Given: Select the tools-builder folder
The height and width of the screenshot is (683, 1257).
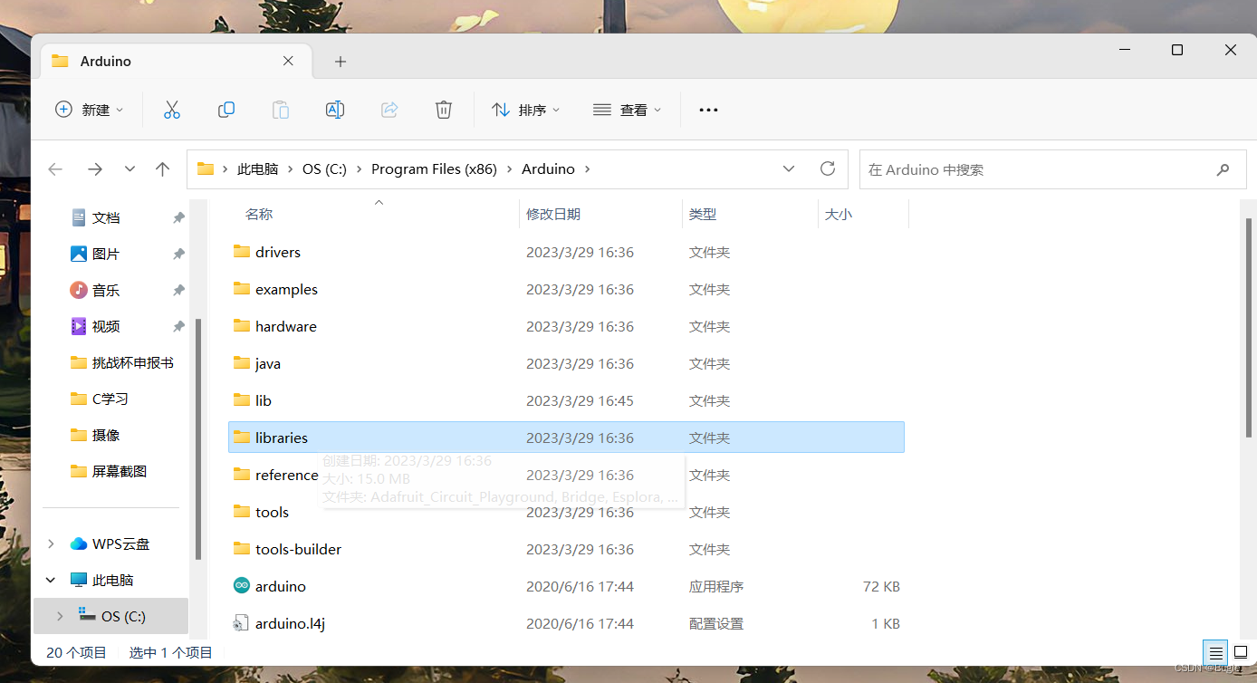Looking at the screenshot, I should pos(566,549).
